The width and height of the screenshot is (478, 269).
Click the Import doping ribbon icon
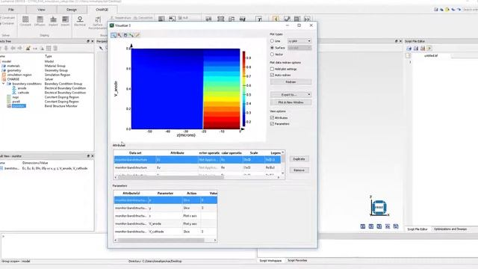click(65, 21)
